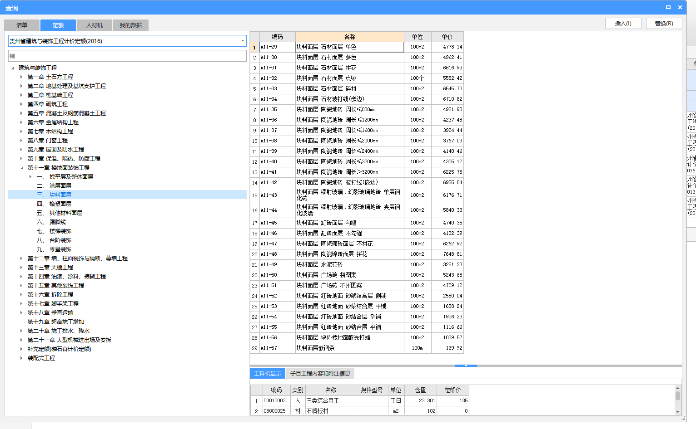The width and height of the screenshot is (696, 429).
Task: Select 第二十章 施工排水、降水
Action: point(59,331)
